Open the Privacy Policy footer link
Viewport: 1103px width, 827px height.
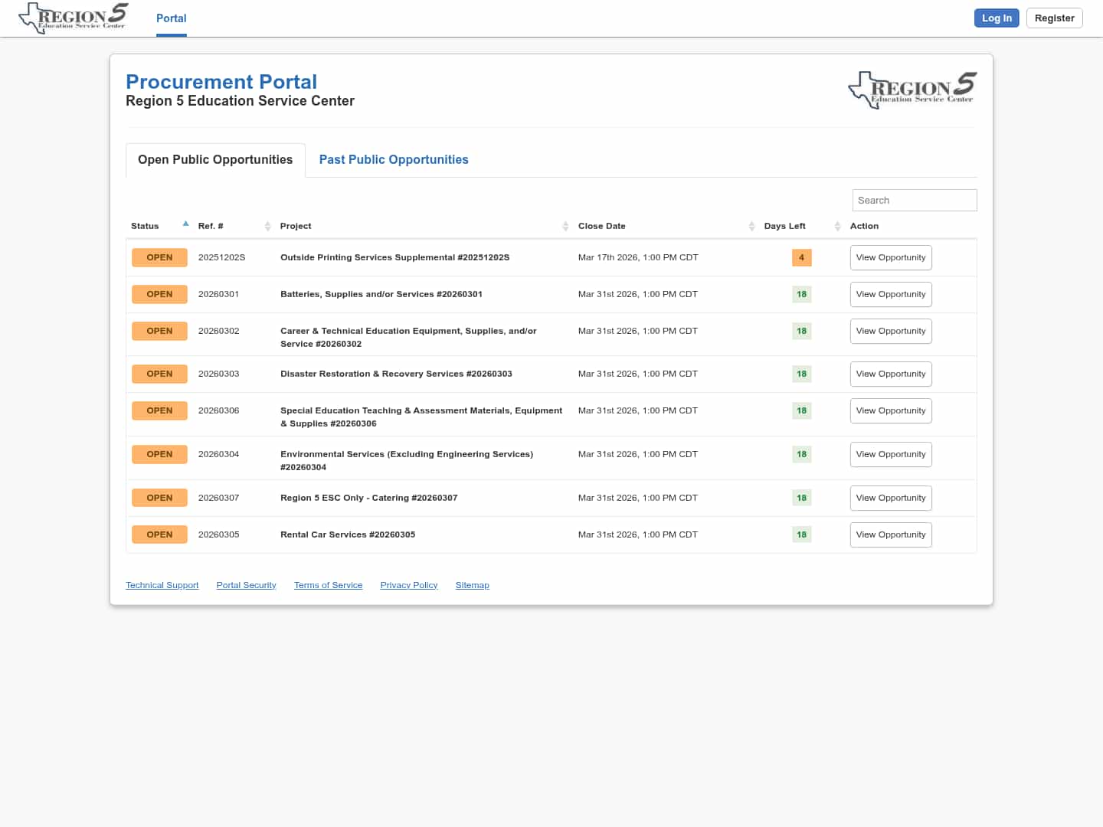[408, 586]
